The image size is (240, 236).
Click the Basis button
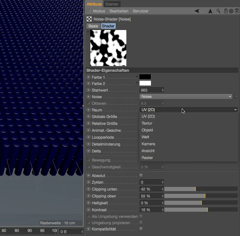(x=93, y=26)
